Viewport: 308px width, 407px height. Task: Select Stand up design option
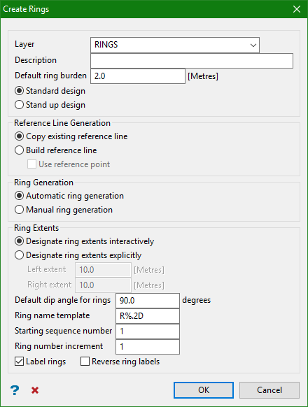50,105
